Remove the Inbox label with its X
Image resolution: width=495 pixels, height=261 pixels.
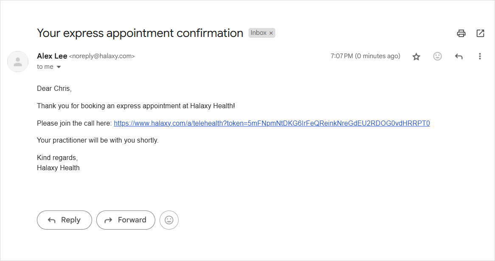(x=271, y=33)
